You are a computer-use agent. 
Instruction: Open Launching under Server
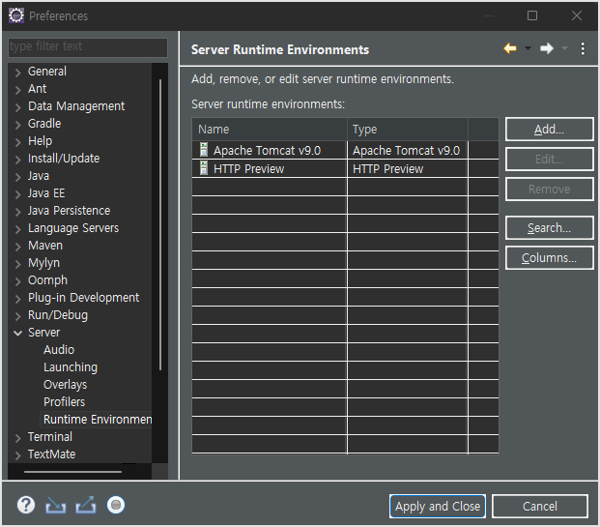pos(71,366)
